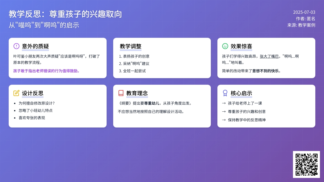Click the award ribbon icon beside 核心启示
Image resolution: width=324 pixels, height=182 pixels.
(225, 93)
